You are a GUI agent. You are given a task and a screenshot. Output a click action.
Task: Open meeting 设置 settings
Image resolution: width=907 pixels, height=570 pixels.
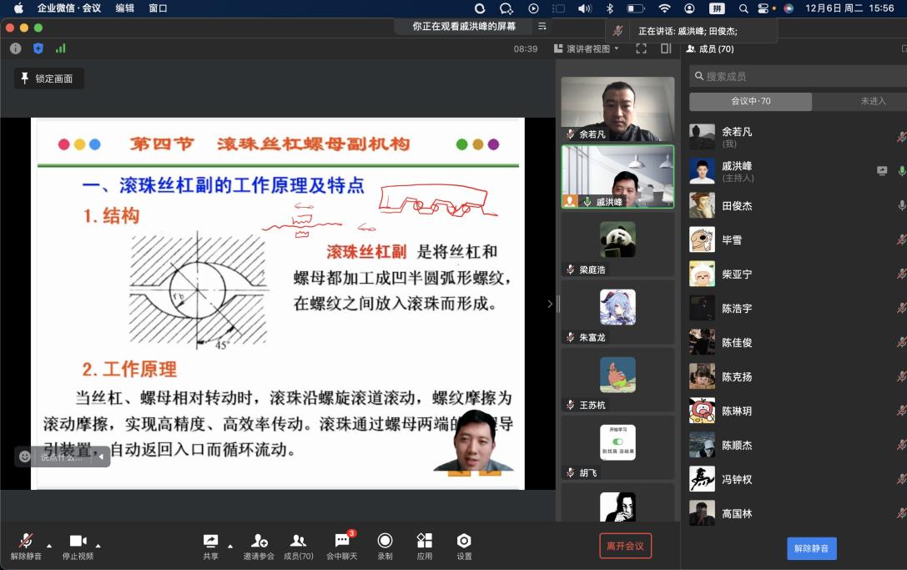pyautogui.click(x=463, y=543)
